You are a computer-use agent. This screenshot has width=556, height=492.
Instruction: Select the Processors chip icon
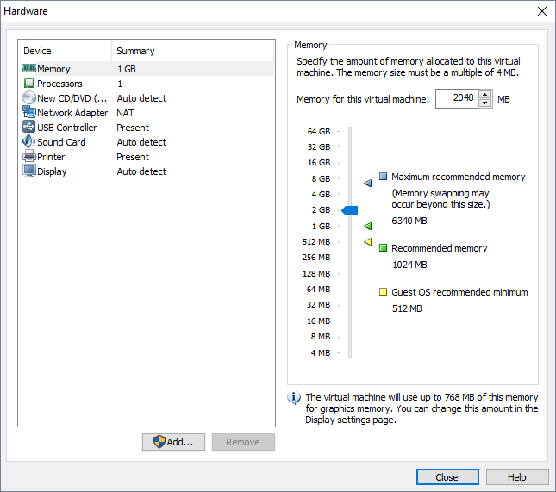tap(29, 84)
